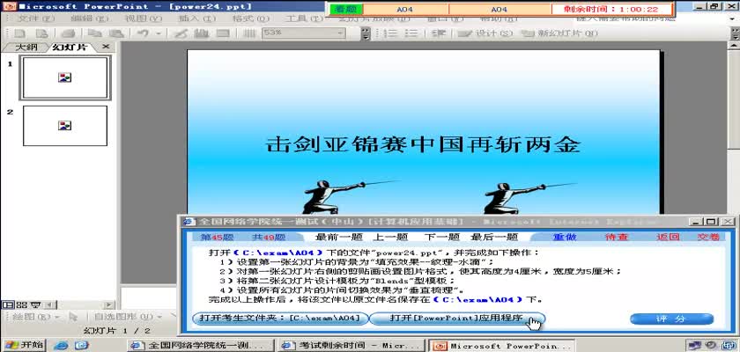740x352 pixels.
Task: Open the 格式 (Format) menu
Action: click(x=250, y=18)
